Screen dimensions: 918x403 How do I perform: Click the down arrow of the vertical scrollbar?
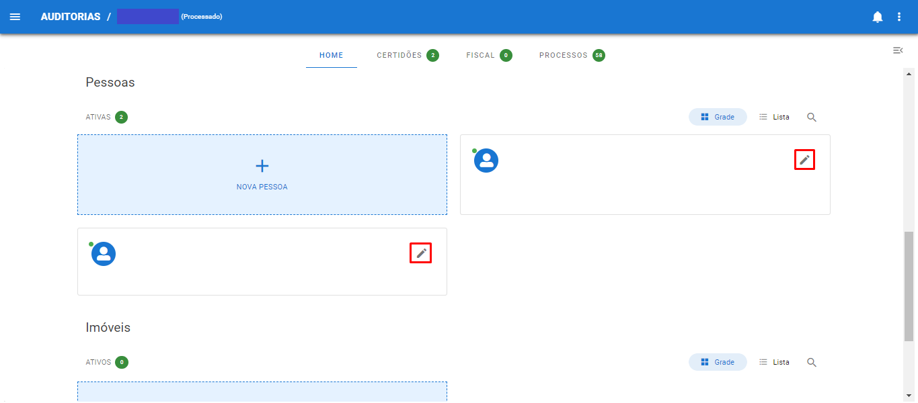click(x=909, y=395)
